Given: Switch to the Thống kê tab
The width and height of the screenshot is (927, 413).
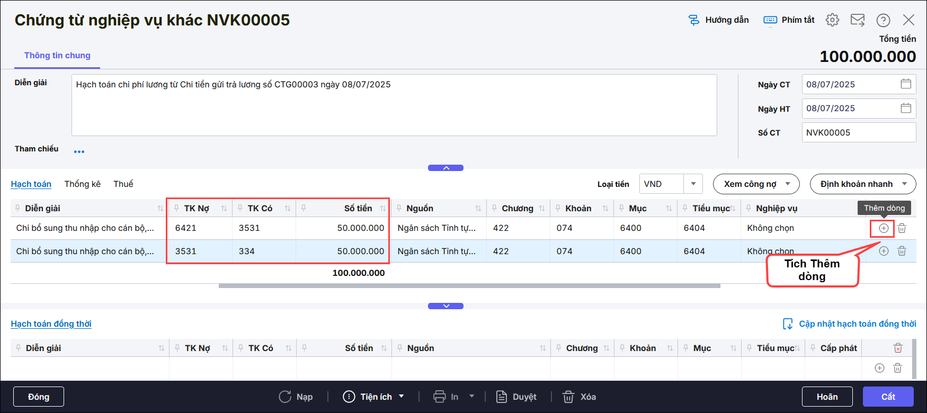Looking at the screenshot, I should 82,184.
